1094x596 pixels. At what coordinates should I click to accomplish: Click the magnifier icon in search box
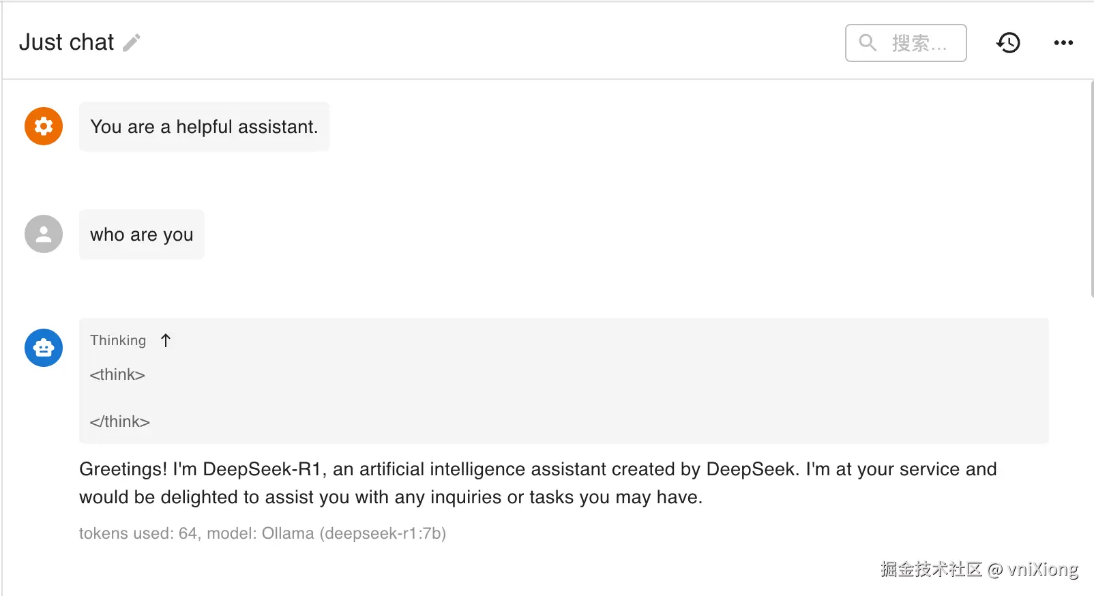point(868,43)
